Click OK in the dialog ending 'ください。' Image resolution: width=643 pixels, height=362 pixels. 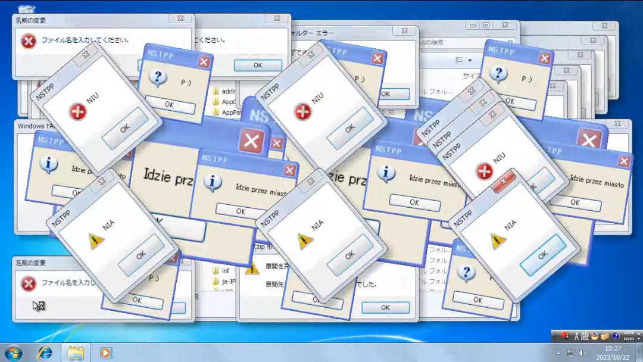click(258, 65)
